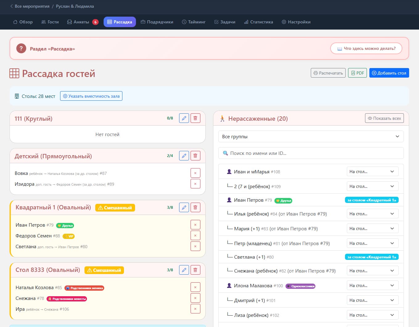Switch to the Тайминг tab
This screenshot has width=419, height=327.
[194, 22]
